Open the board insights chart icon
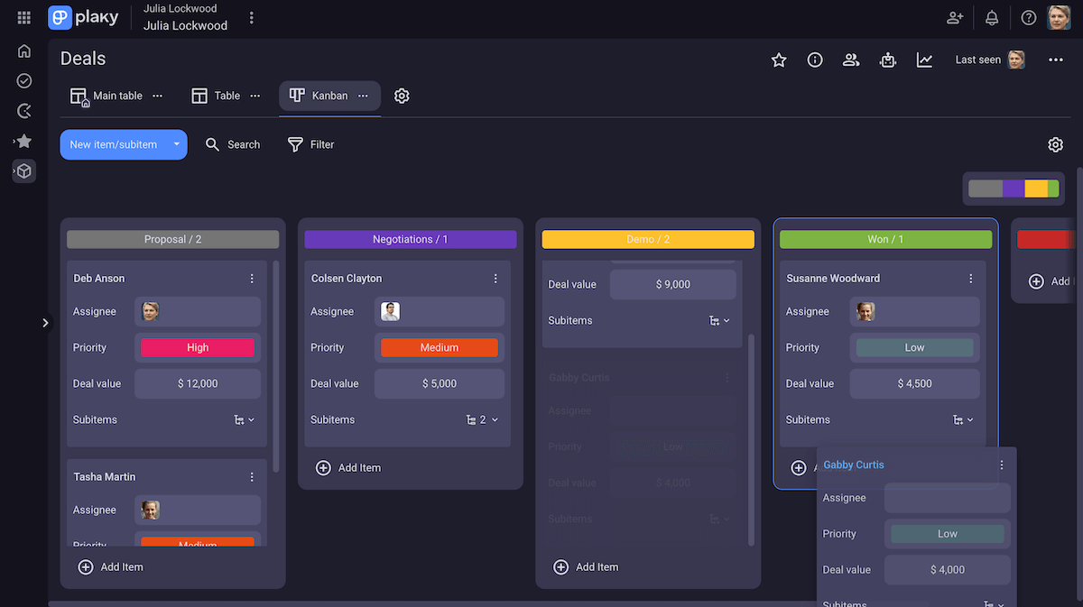The image size is (1083, 607). click(923, 60)
